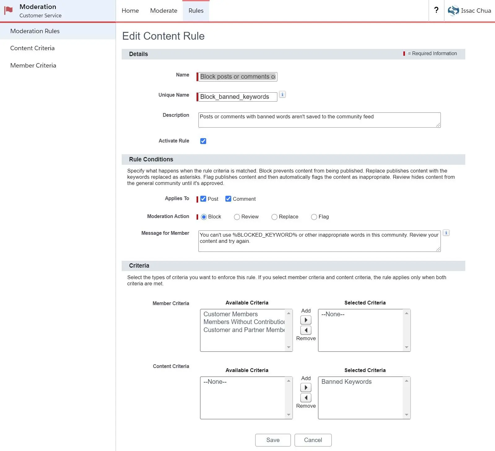The width and height of the screenshot is (495, 451).
Task: Select --None-- in Content available criteria
Action: (215, 382)
